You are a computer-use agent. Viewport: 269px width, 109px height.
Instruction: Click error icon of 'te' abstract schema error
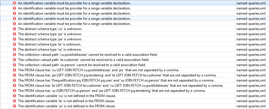tap(14, 44)
